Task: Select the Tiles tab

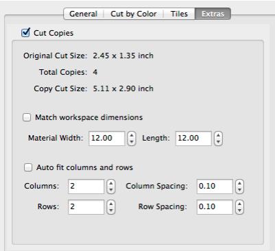Action: point(179,14)
